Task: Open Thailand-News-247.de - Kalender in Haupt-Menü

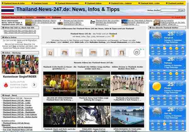Action: coord(18,110)
